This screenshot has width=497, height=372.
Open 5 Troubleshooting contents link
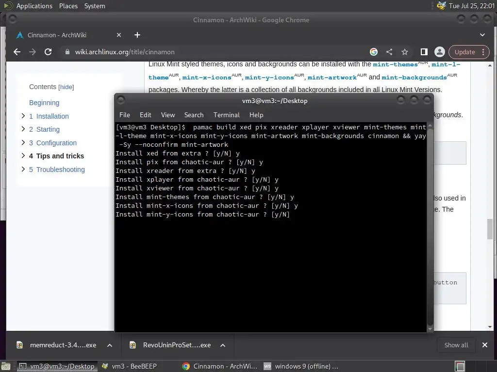[57, 169]
